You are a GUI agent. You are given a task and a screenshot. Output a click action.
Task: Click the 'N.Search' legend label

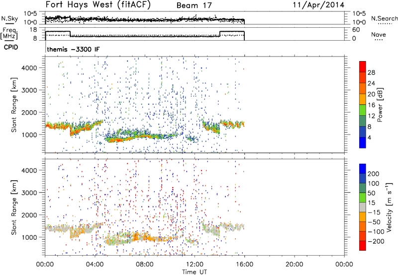384,18
